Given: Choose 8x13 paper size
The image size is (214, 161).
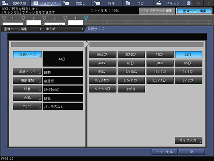Looking at the screenshot, I should 189,80.
